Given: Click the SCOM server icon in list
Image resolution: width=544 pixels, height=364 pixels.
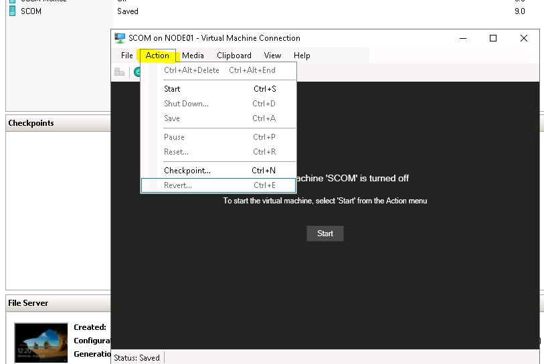Looking at the screenshot, I should point(12,11).
